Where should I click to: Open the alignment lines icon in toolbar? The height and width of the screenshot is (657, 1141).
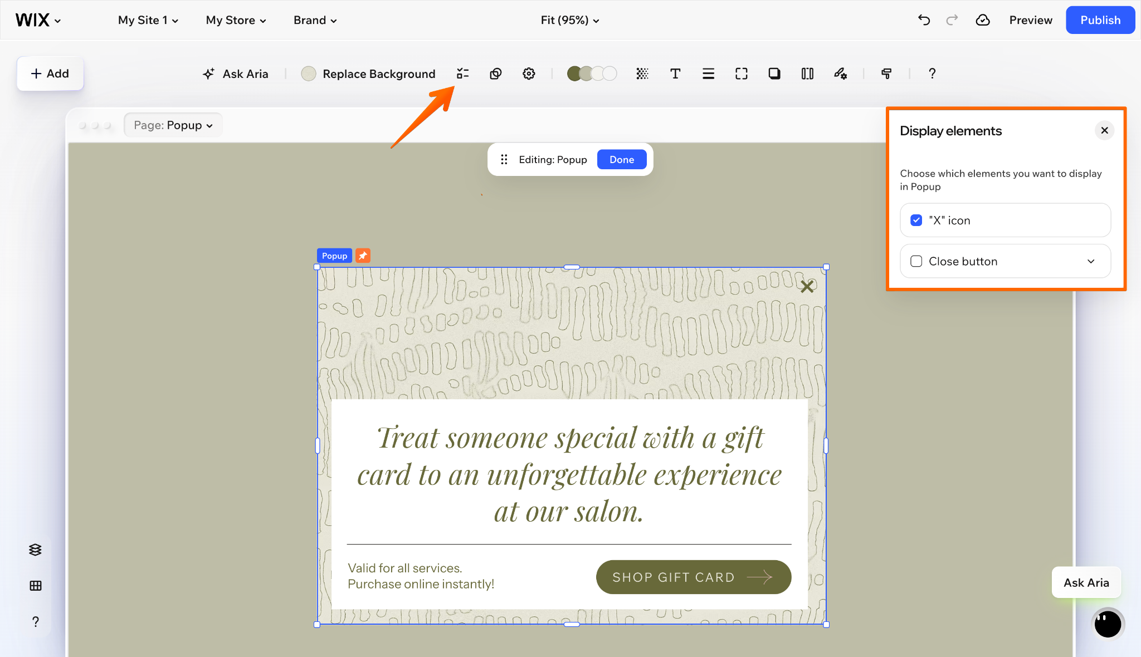[708, 73]
